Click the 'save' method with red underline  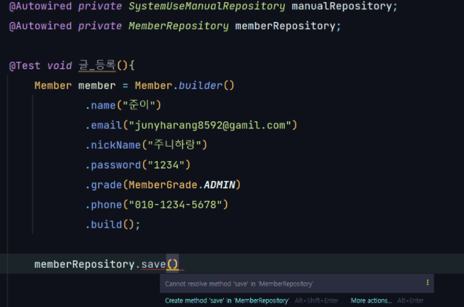[153, 264]
